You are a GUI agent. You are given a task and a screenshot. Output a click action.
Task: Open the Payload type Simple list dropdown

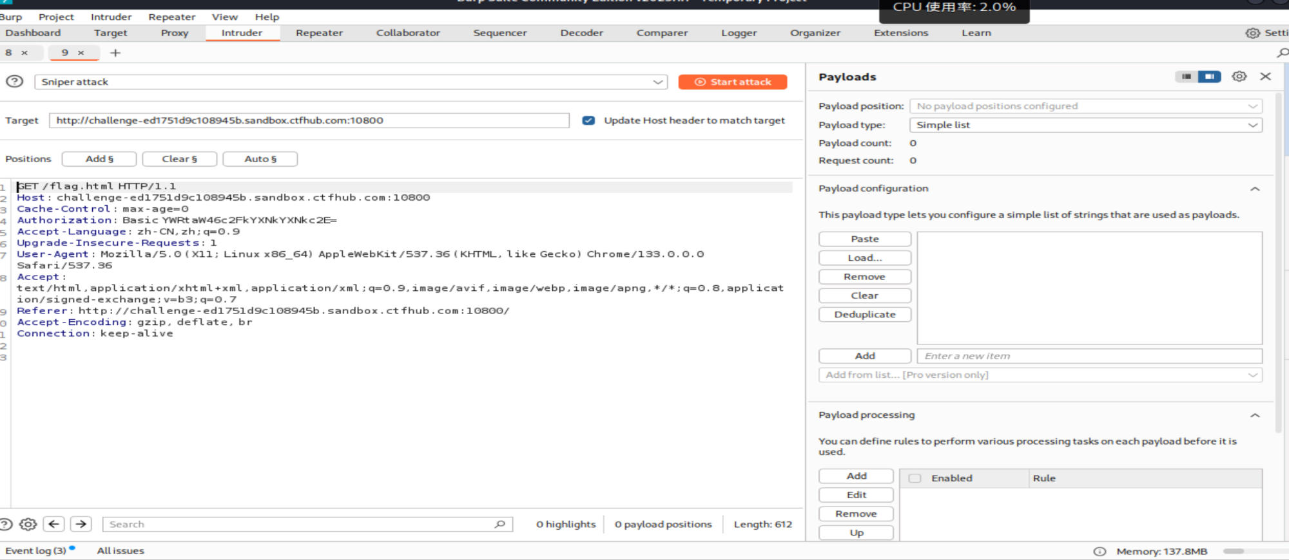pos(1085,125)
